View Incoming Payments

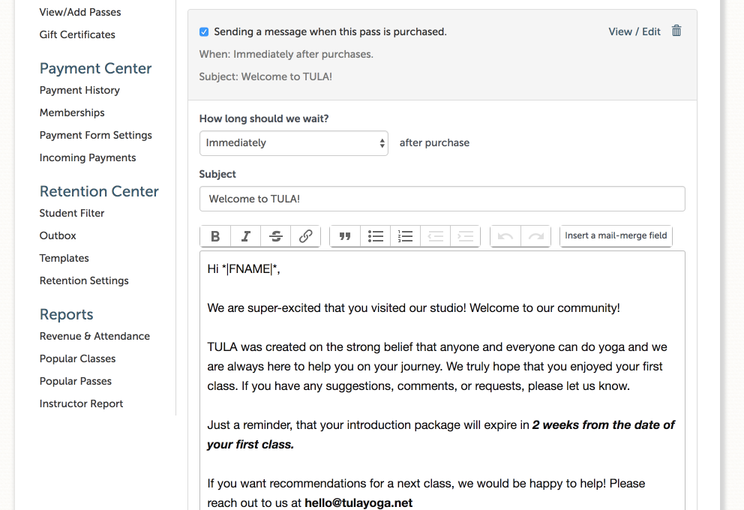tap(88, 158)
